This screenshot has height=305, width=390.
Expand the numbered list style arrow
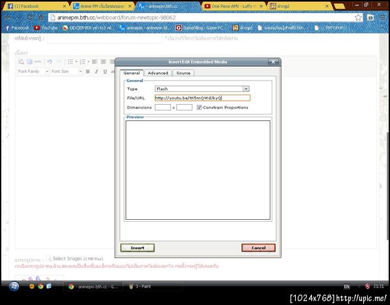tap(88, 62)
